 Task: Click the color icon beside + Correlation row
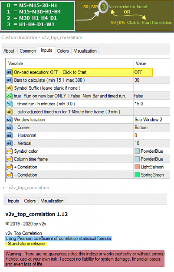coord(9,167)
